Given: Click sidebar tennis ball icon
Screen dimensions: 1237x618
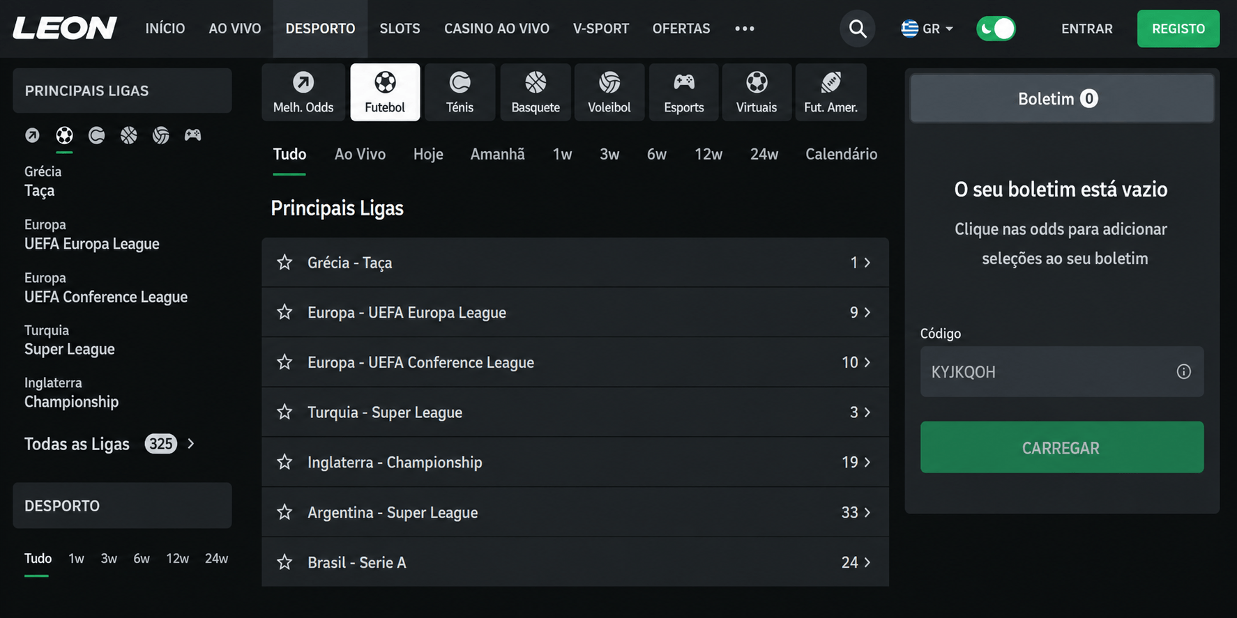Looking at the screenshot, I should click(97, 135).
